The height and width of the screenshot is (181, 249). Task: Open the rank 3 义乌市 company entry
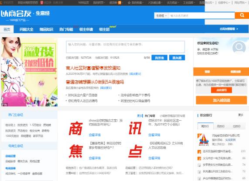click(218, 158)
